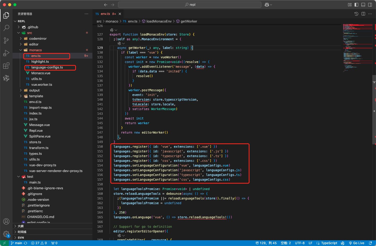376x246 pixels.
Task: Open editor more actions ellipsis
Action: 370,14
